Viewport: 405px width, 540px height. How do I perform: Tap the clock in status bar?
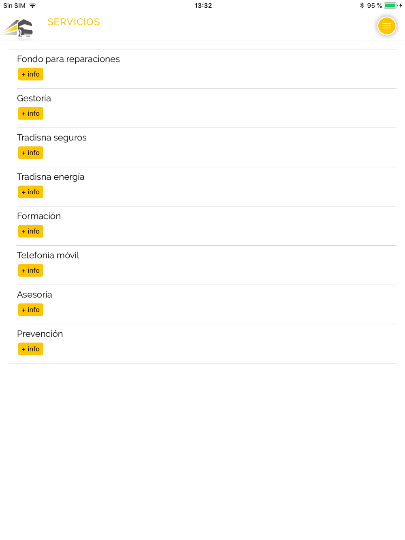click(203, 6)
